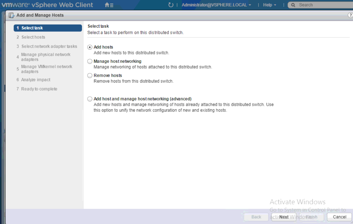Select Add host and manage host networking (advanced)

coord(90,99)
